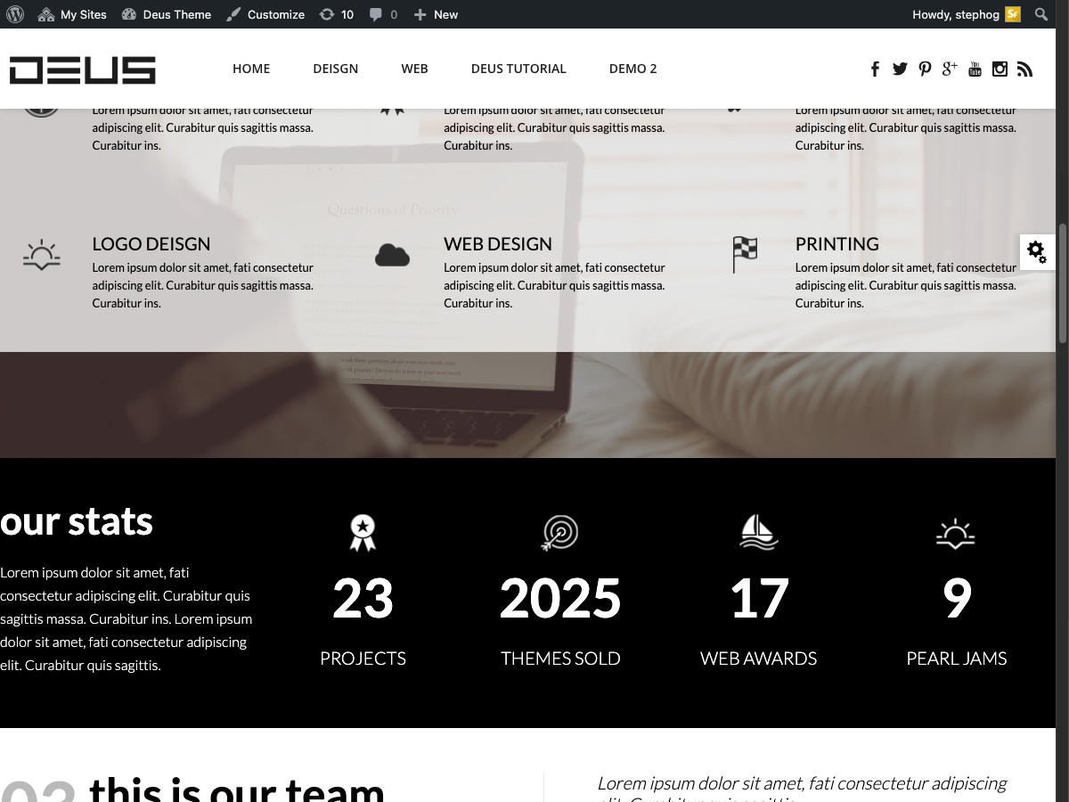Go to the HOME nav item
The width and height of the screenshot is (1069, 802).
pyautogui.click(x=251, y=69)
